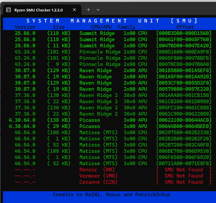Select the Ryzen SMU Checker 1.2.2.0 tab

[39, 10]
